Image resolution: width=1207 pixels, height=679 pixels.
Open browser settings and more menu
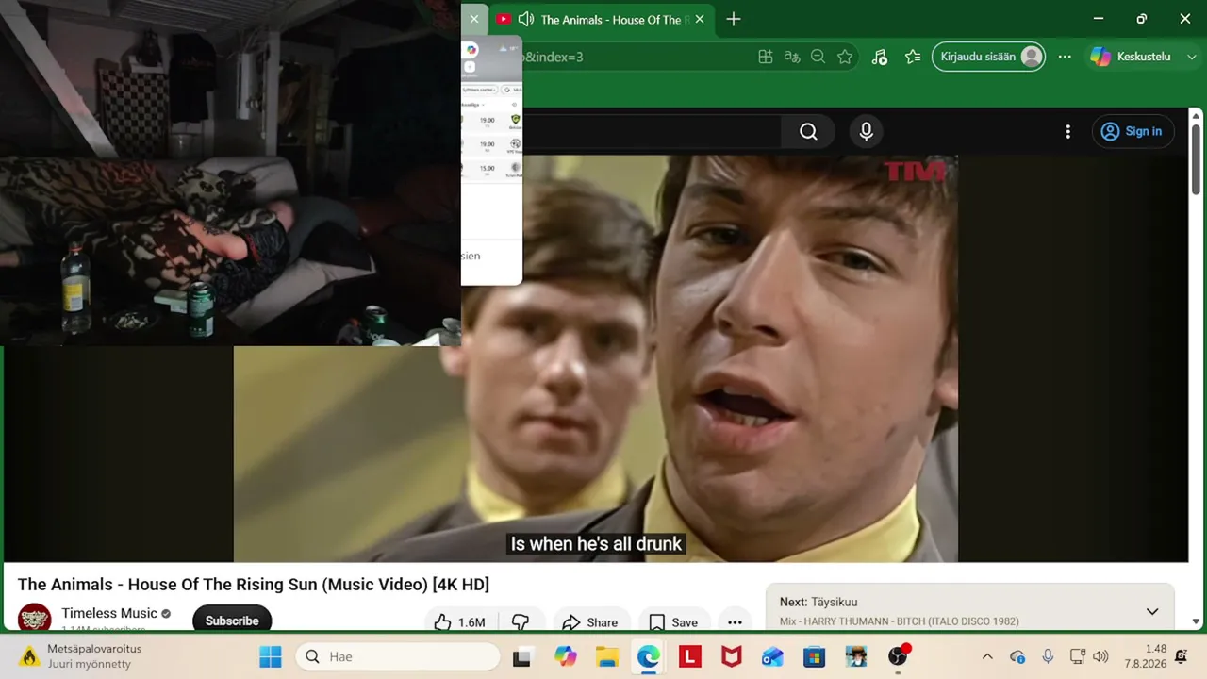(1065, 57)
